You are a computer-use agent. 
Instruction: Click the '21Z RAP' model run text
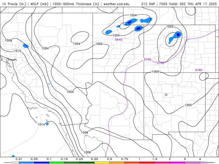(x=148, y=4)
